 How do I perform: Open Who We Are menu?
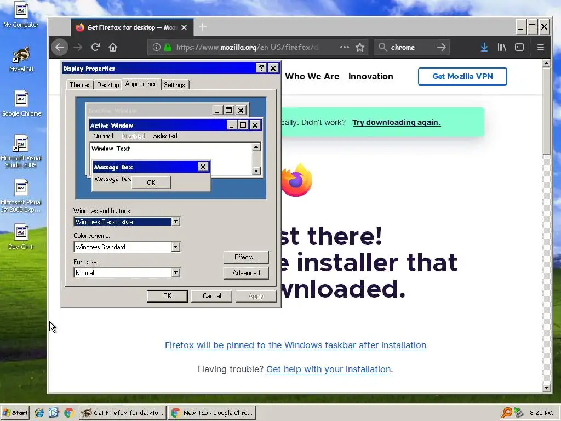[312, 76]
